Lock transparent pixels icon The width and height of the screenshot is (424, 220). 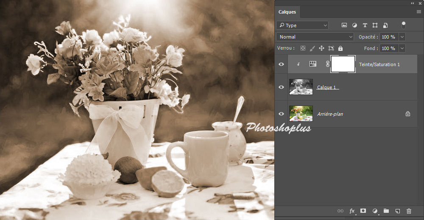click(303, 48)
